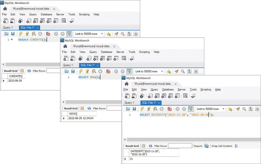
Task: Click CURDATE() column header
Action: (16, 76)
